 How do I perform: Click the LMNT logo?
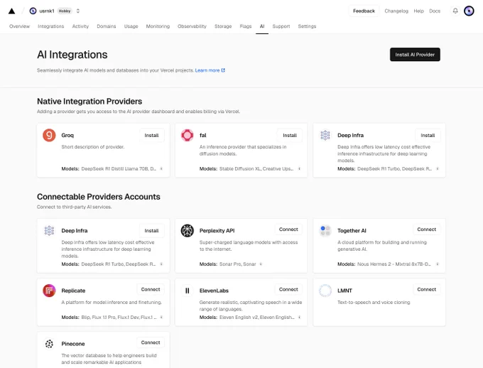click(325, 291)
